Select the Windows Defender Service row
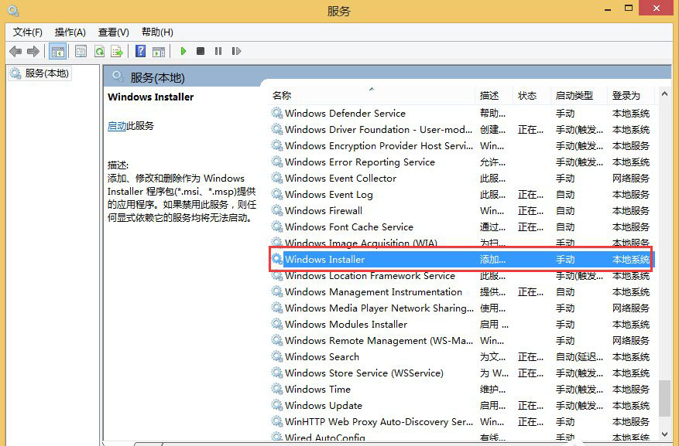This screenshot has width=679, height=446. (x=461, y=113)
